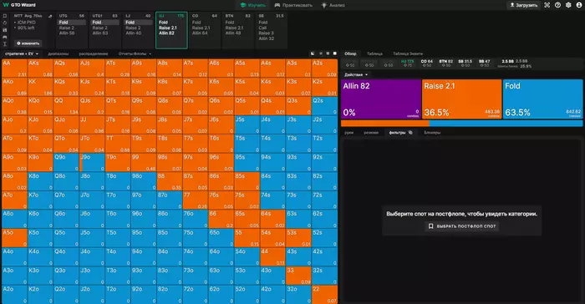Select the QQ hand cell

pyautogui.click(x=66, y=105)
